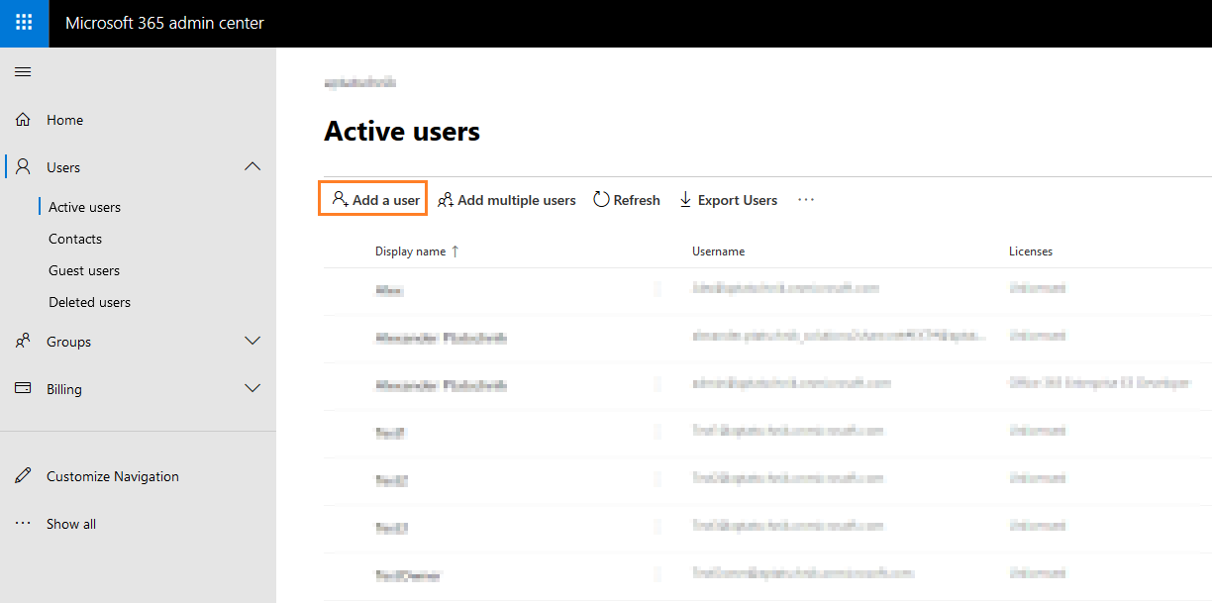This screenshot has width=1212, height=603.
Task: Click the Add a user person icon
Action: tap(340, 200)
